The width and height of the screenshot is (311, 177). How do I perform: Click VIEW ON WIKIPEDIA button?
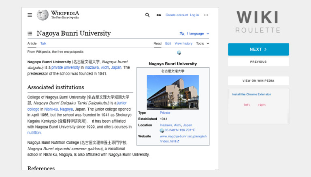tap(258, 81)
